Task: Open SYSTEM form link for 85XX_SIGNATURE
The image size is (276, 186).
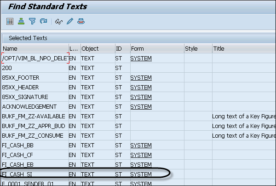Action: [141, 97]
